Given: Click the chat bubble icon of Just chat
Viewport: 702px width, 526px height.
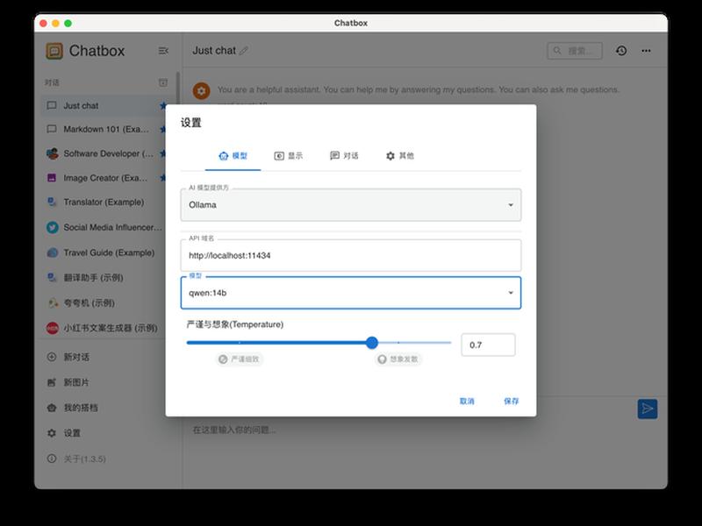Looking at the screenshot, I should click(x=52, y=105).
